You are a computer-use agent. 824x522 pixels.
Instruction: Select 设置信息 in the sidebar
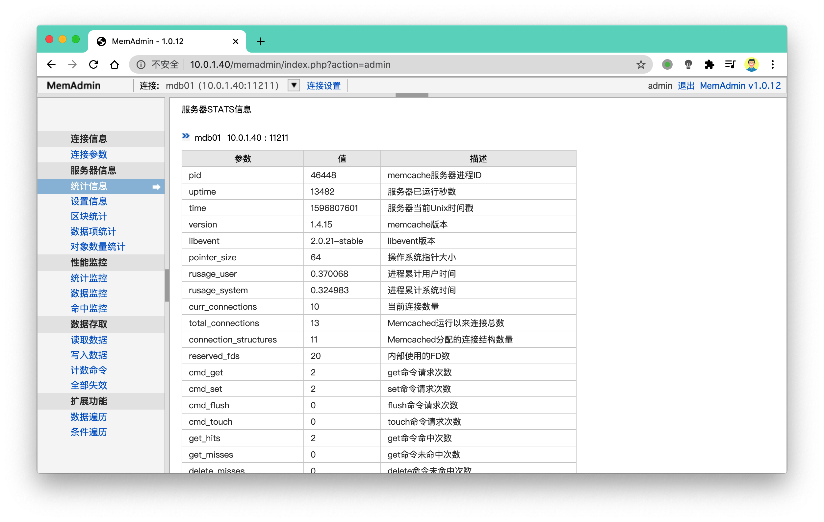pyautogui.click(x=89, y=202)
